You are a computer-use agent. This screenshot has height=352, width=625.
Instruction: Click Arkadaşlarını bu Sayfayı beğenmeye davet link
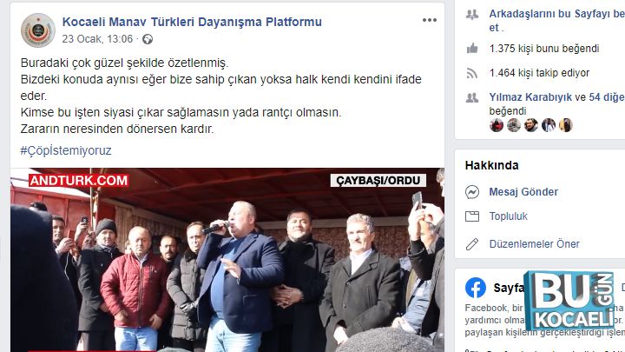[x=556, y=21]
